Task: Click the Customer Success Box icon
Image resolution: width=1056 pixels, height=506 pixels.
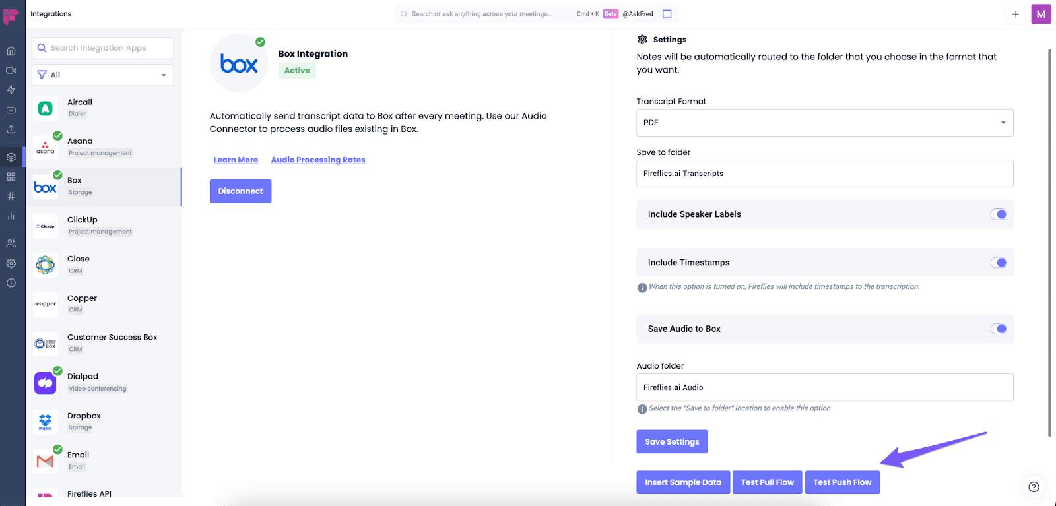Action: pyautogui.click(x=45, y=344)
